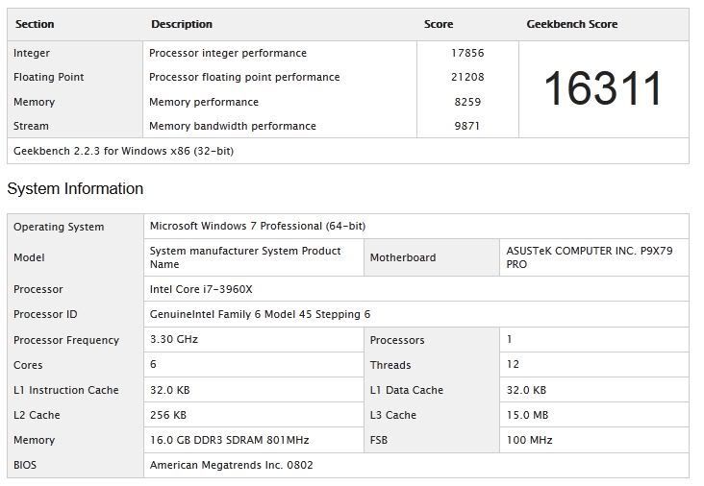The image size is (704, 486).
Task: Select the L3 Cache value 15.0 MB
Action: pos(526,415)
